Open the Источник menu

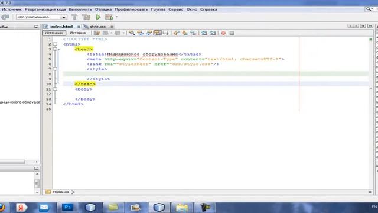tap(11, 9)
